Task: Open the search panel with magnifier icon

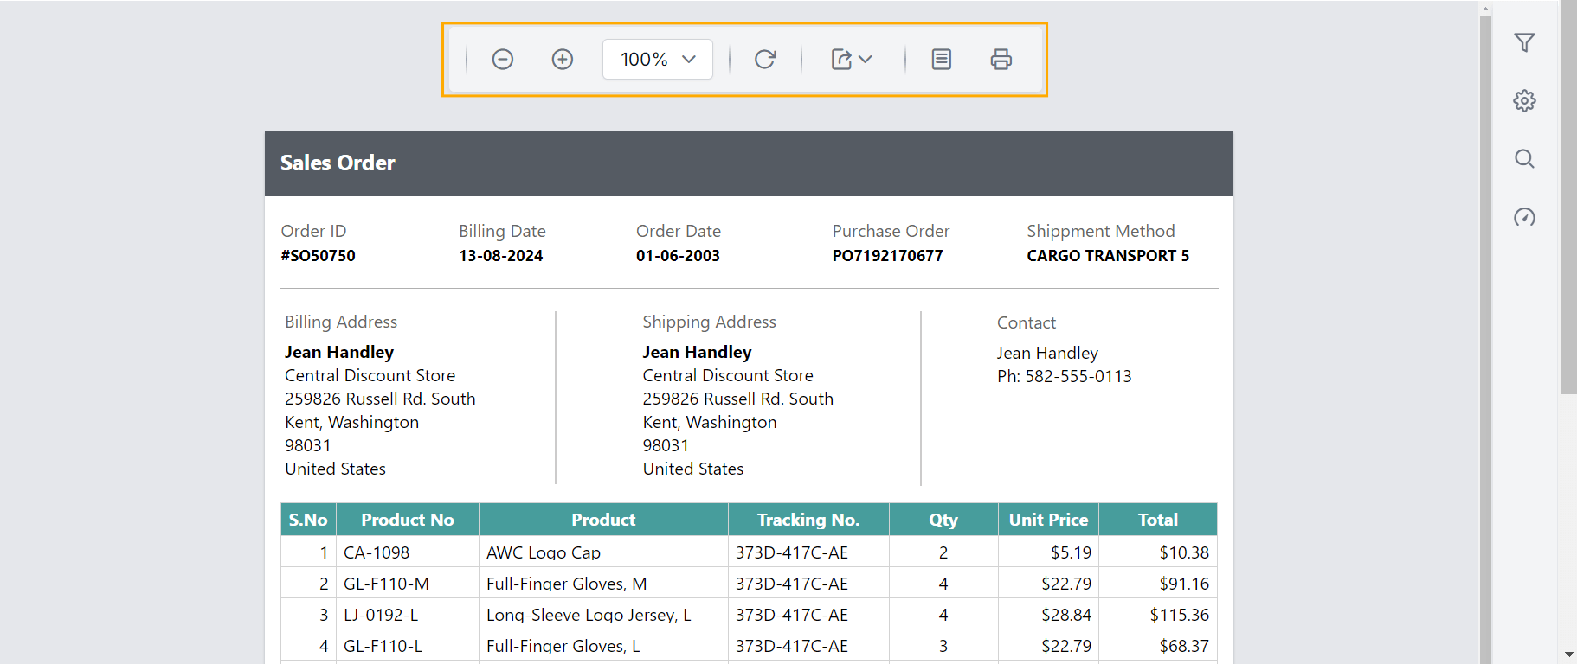Action: tap(1524, 158)
